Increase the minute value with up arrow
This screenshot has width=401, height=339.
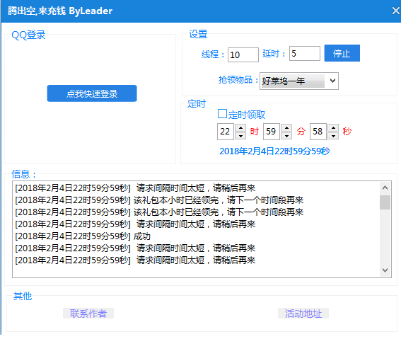286,127
